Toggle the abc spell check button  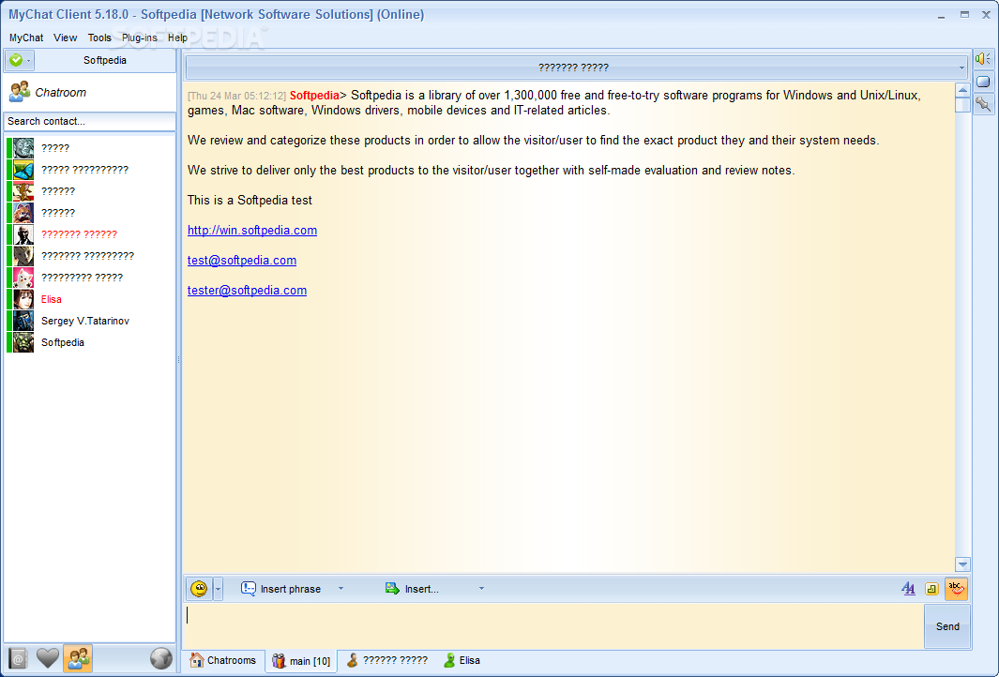click(956, 589)
